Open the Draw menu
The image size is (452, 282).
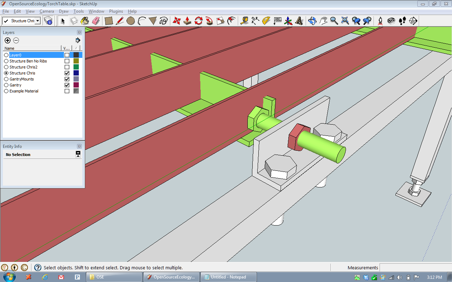pos(64,11)
